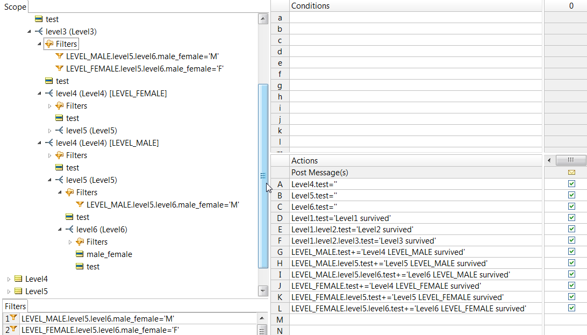Click the empty action cell in row M

(x=416, y=319)
